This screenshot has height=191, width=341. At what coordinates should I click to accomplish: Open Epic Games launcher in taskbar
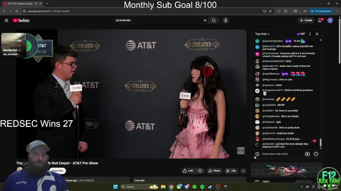[x=226, y=187]
